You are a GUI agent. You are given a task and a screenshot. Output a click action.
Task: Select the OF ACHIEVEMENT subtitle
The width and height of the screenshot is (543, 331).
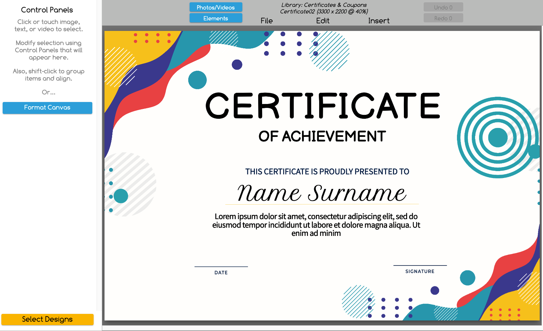pyautogui.click(x=322, y=136)
